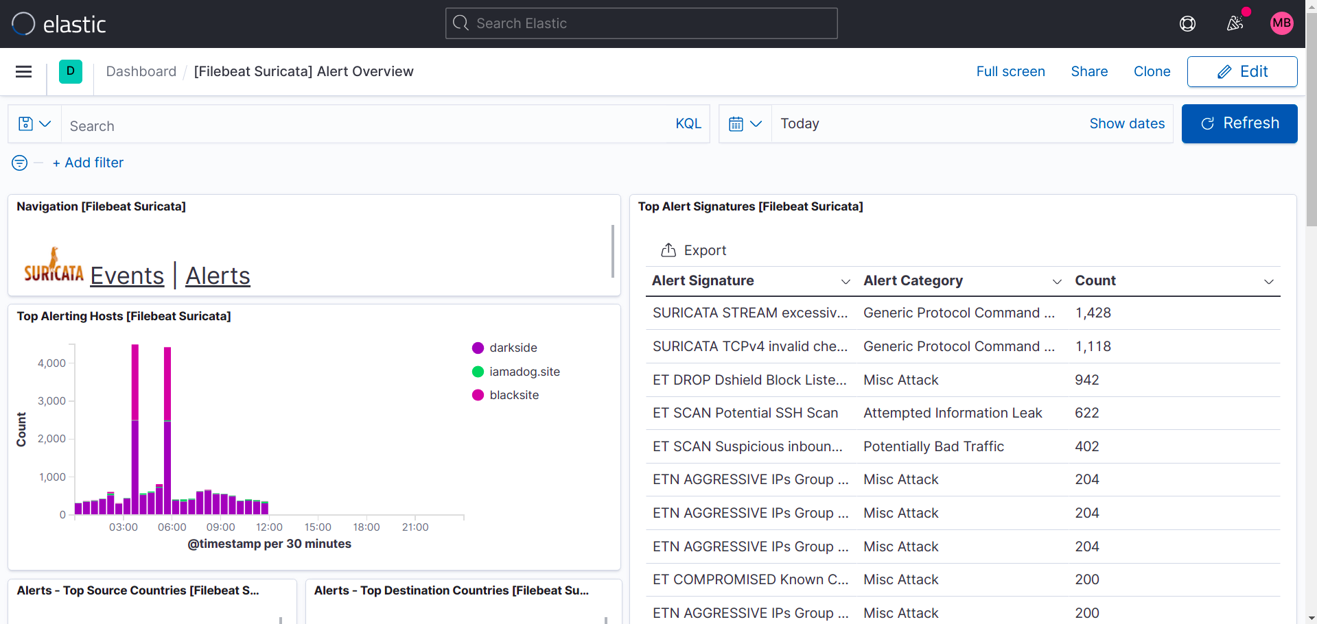Expand Count column options
Image resolution: width=1317 pixels, height=624 pixels.
[1269, 281]
